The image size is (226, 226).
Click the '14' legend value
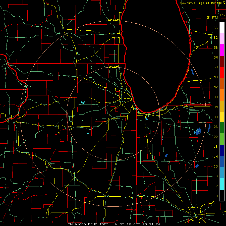pyautogui.click(x=216, y=156)
